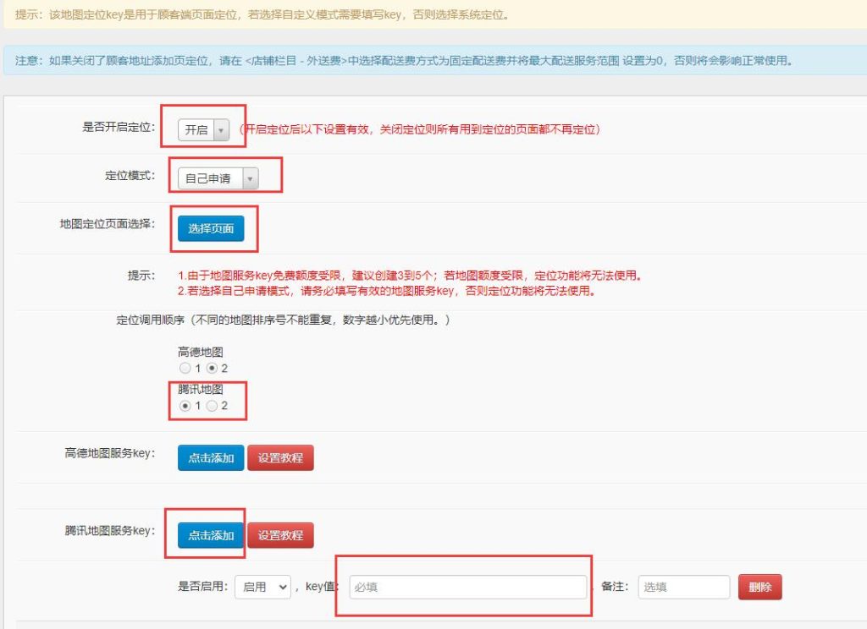The height and width of the screenshot is (629, 867).
Task: Click 点击添加 for 高德地图服务key
Action: point(211,457)
